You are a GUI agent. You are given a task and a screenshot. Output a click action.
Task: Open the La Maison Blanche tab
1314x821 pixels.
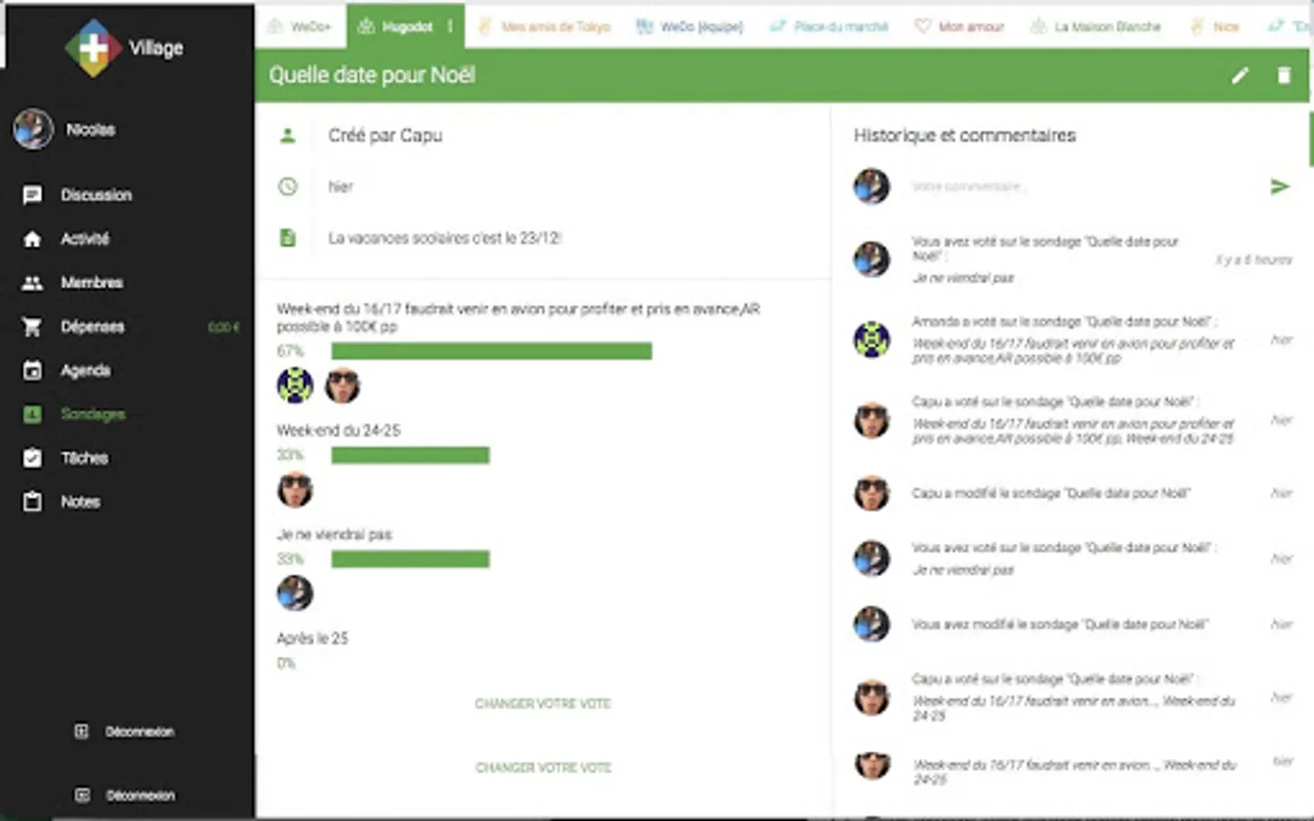click(x=1095, y=26)
